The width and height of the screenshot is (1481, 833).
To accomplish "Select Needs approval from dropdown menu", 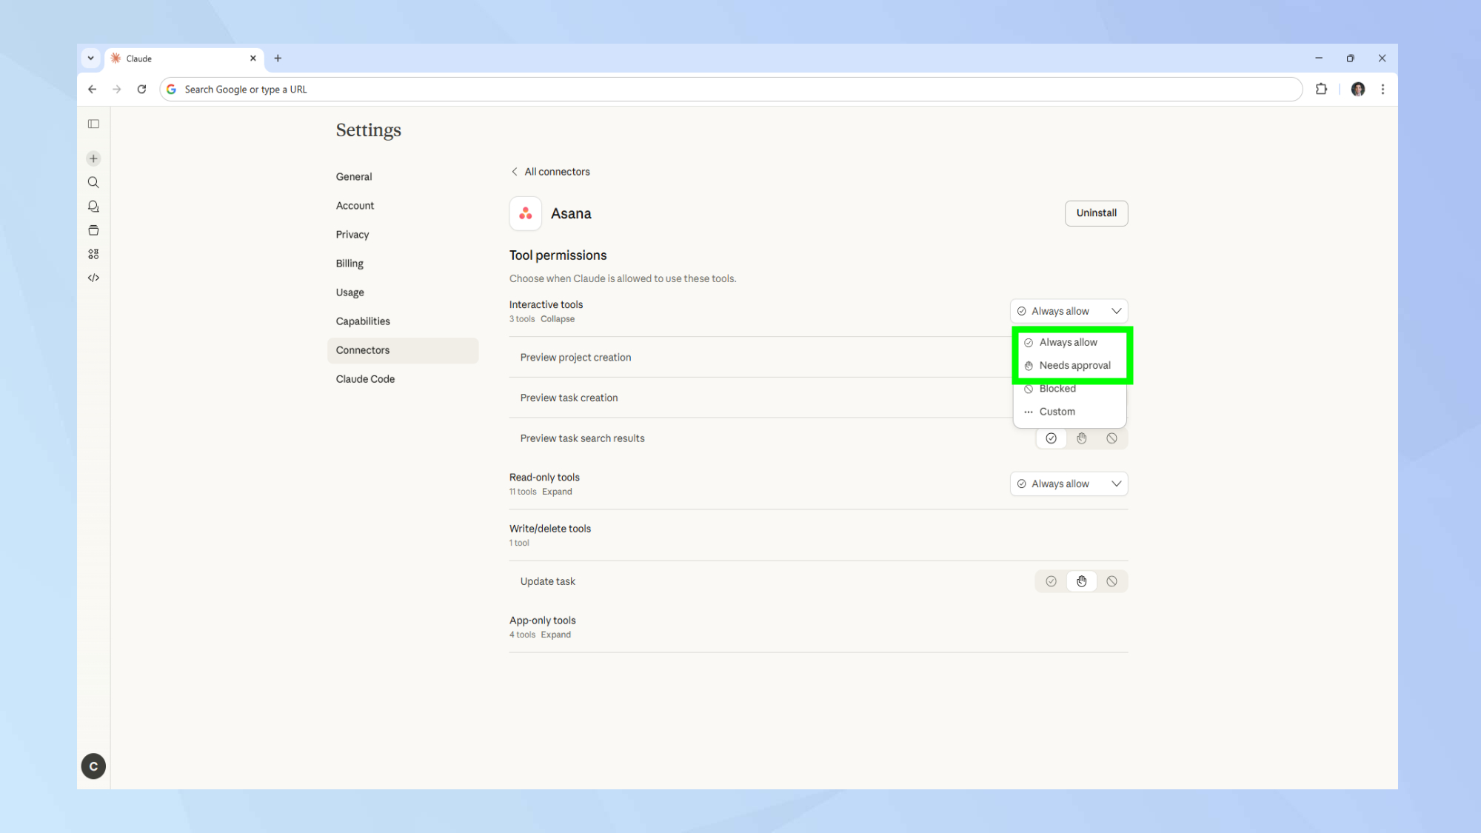I will [x=1074, y=365].
